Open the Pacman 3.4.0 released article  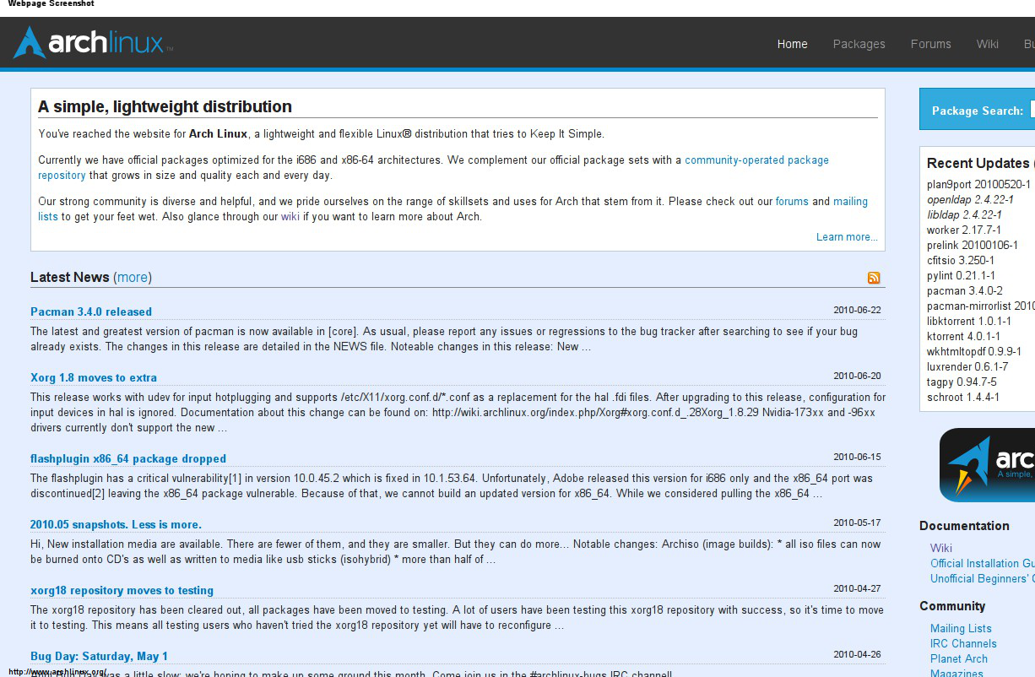click(x=91, y=311)
